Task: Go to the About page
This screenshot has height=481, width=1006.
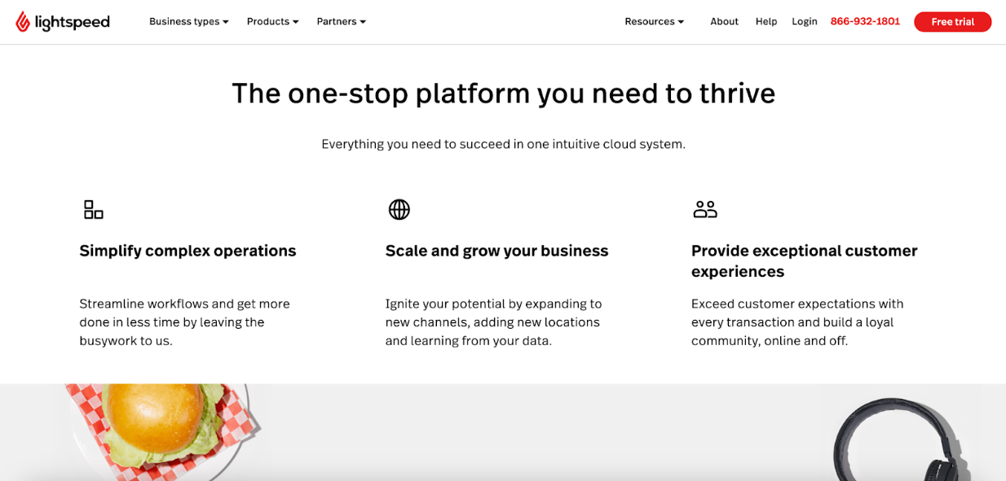Action: [x=724, y=22]
